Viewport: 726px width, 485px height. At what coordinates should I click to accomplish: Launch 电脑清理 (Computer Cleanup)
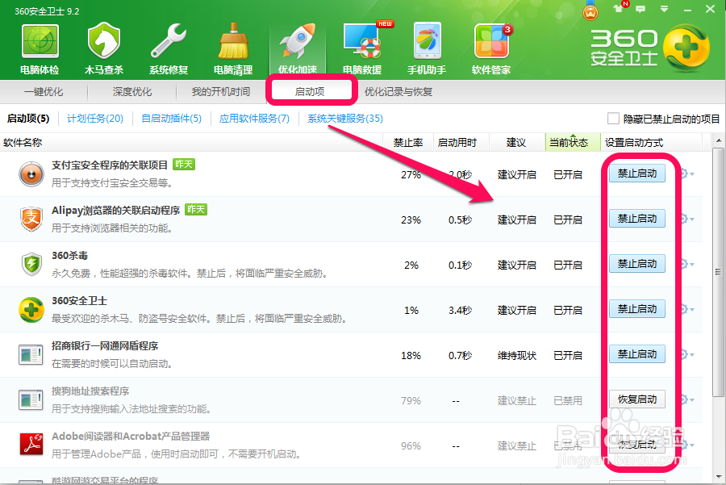click(232, 44)
